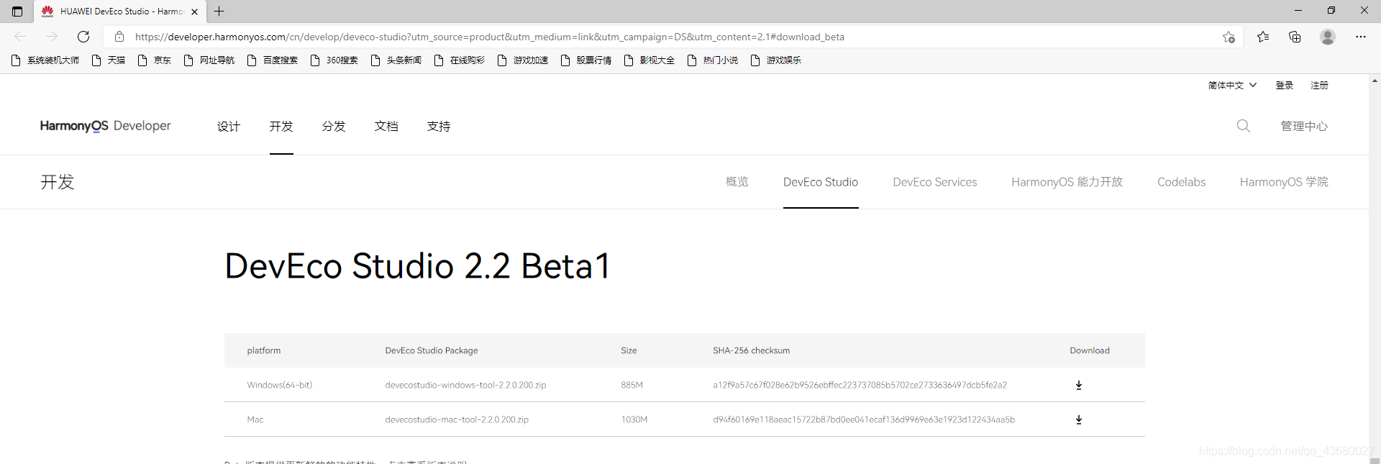Open the 游戏加速 bookmark
Screen dimensions: 1381x464
(x=523, y=60)
